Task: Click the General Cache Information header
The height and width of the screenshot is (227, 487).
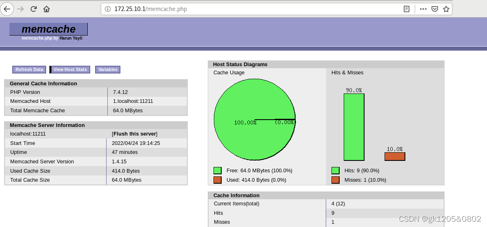Action: coord(96,84)
